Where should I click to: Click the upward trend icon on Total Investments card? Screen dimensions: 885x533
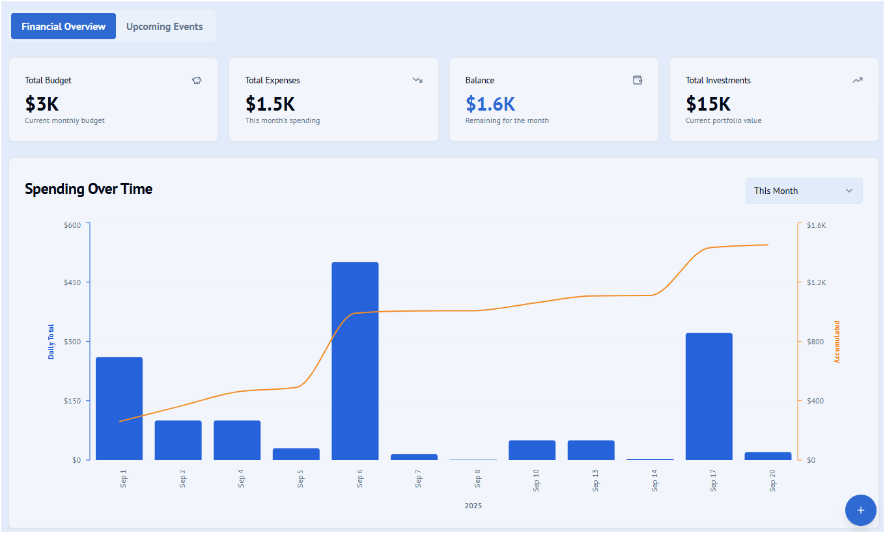coord(858,79)
